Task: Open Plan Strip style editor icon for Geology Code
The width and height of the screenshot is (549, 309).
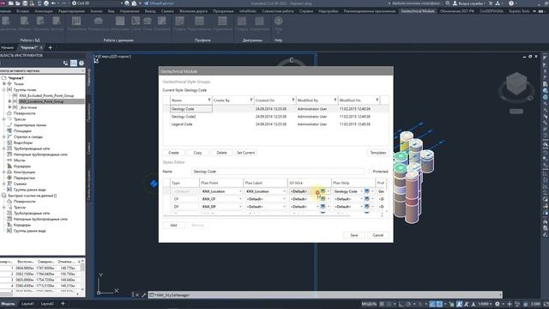Action: point(366,191)
